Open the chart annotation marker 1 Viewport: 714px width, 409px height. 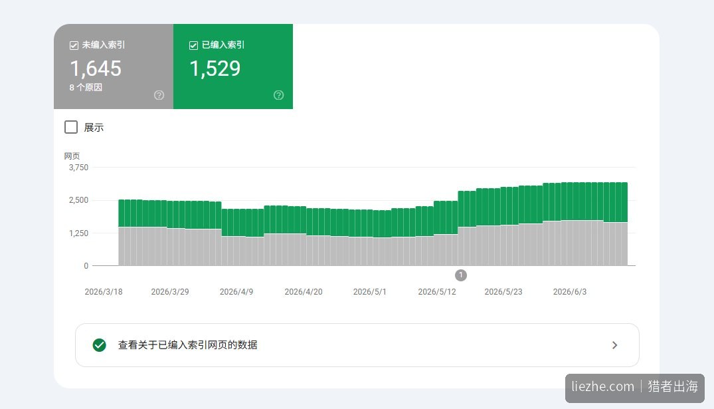(461, 275)
